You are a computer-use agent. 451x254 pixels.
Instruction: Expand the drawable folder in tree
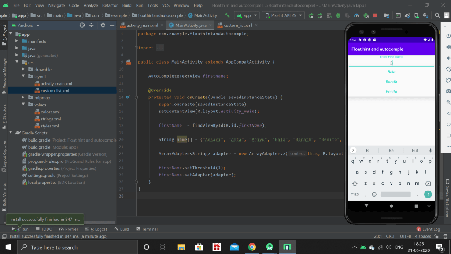(x=24, y=69)
